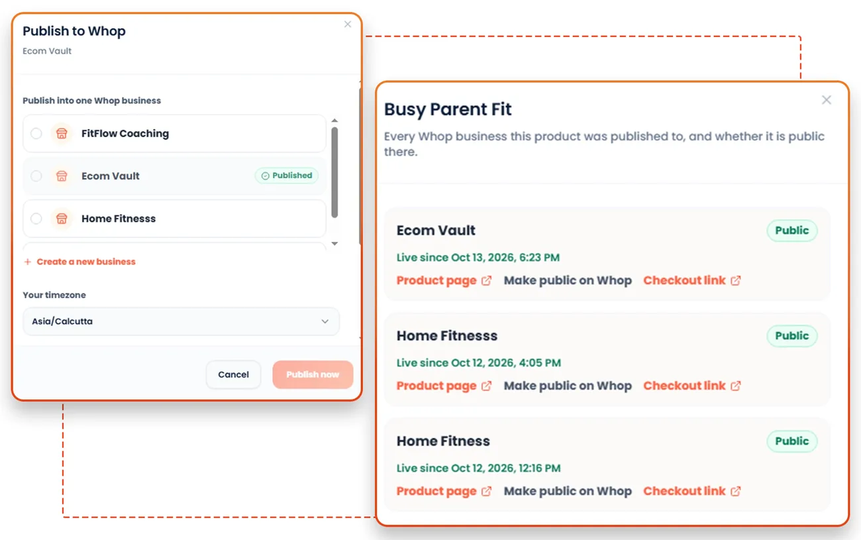861x540 pixels.
Task: Close the Busy Parent Fit panel
Action: pos(827,100)
